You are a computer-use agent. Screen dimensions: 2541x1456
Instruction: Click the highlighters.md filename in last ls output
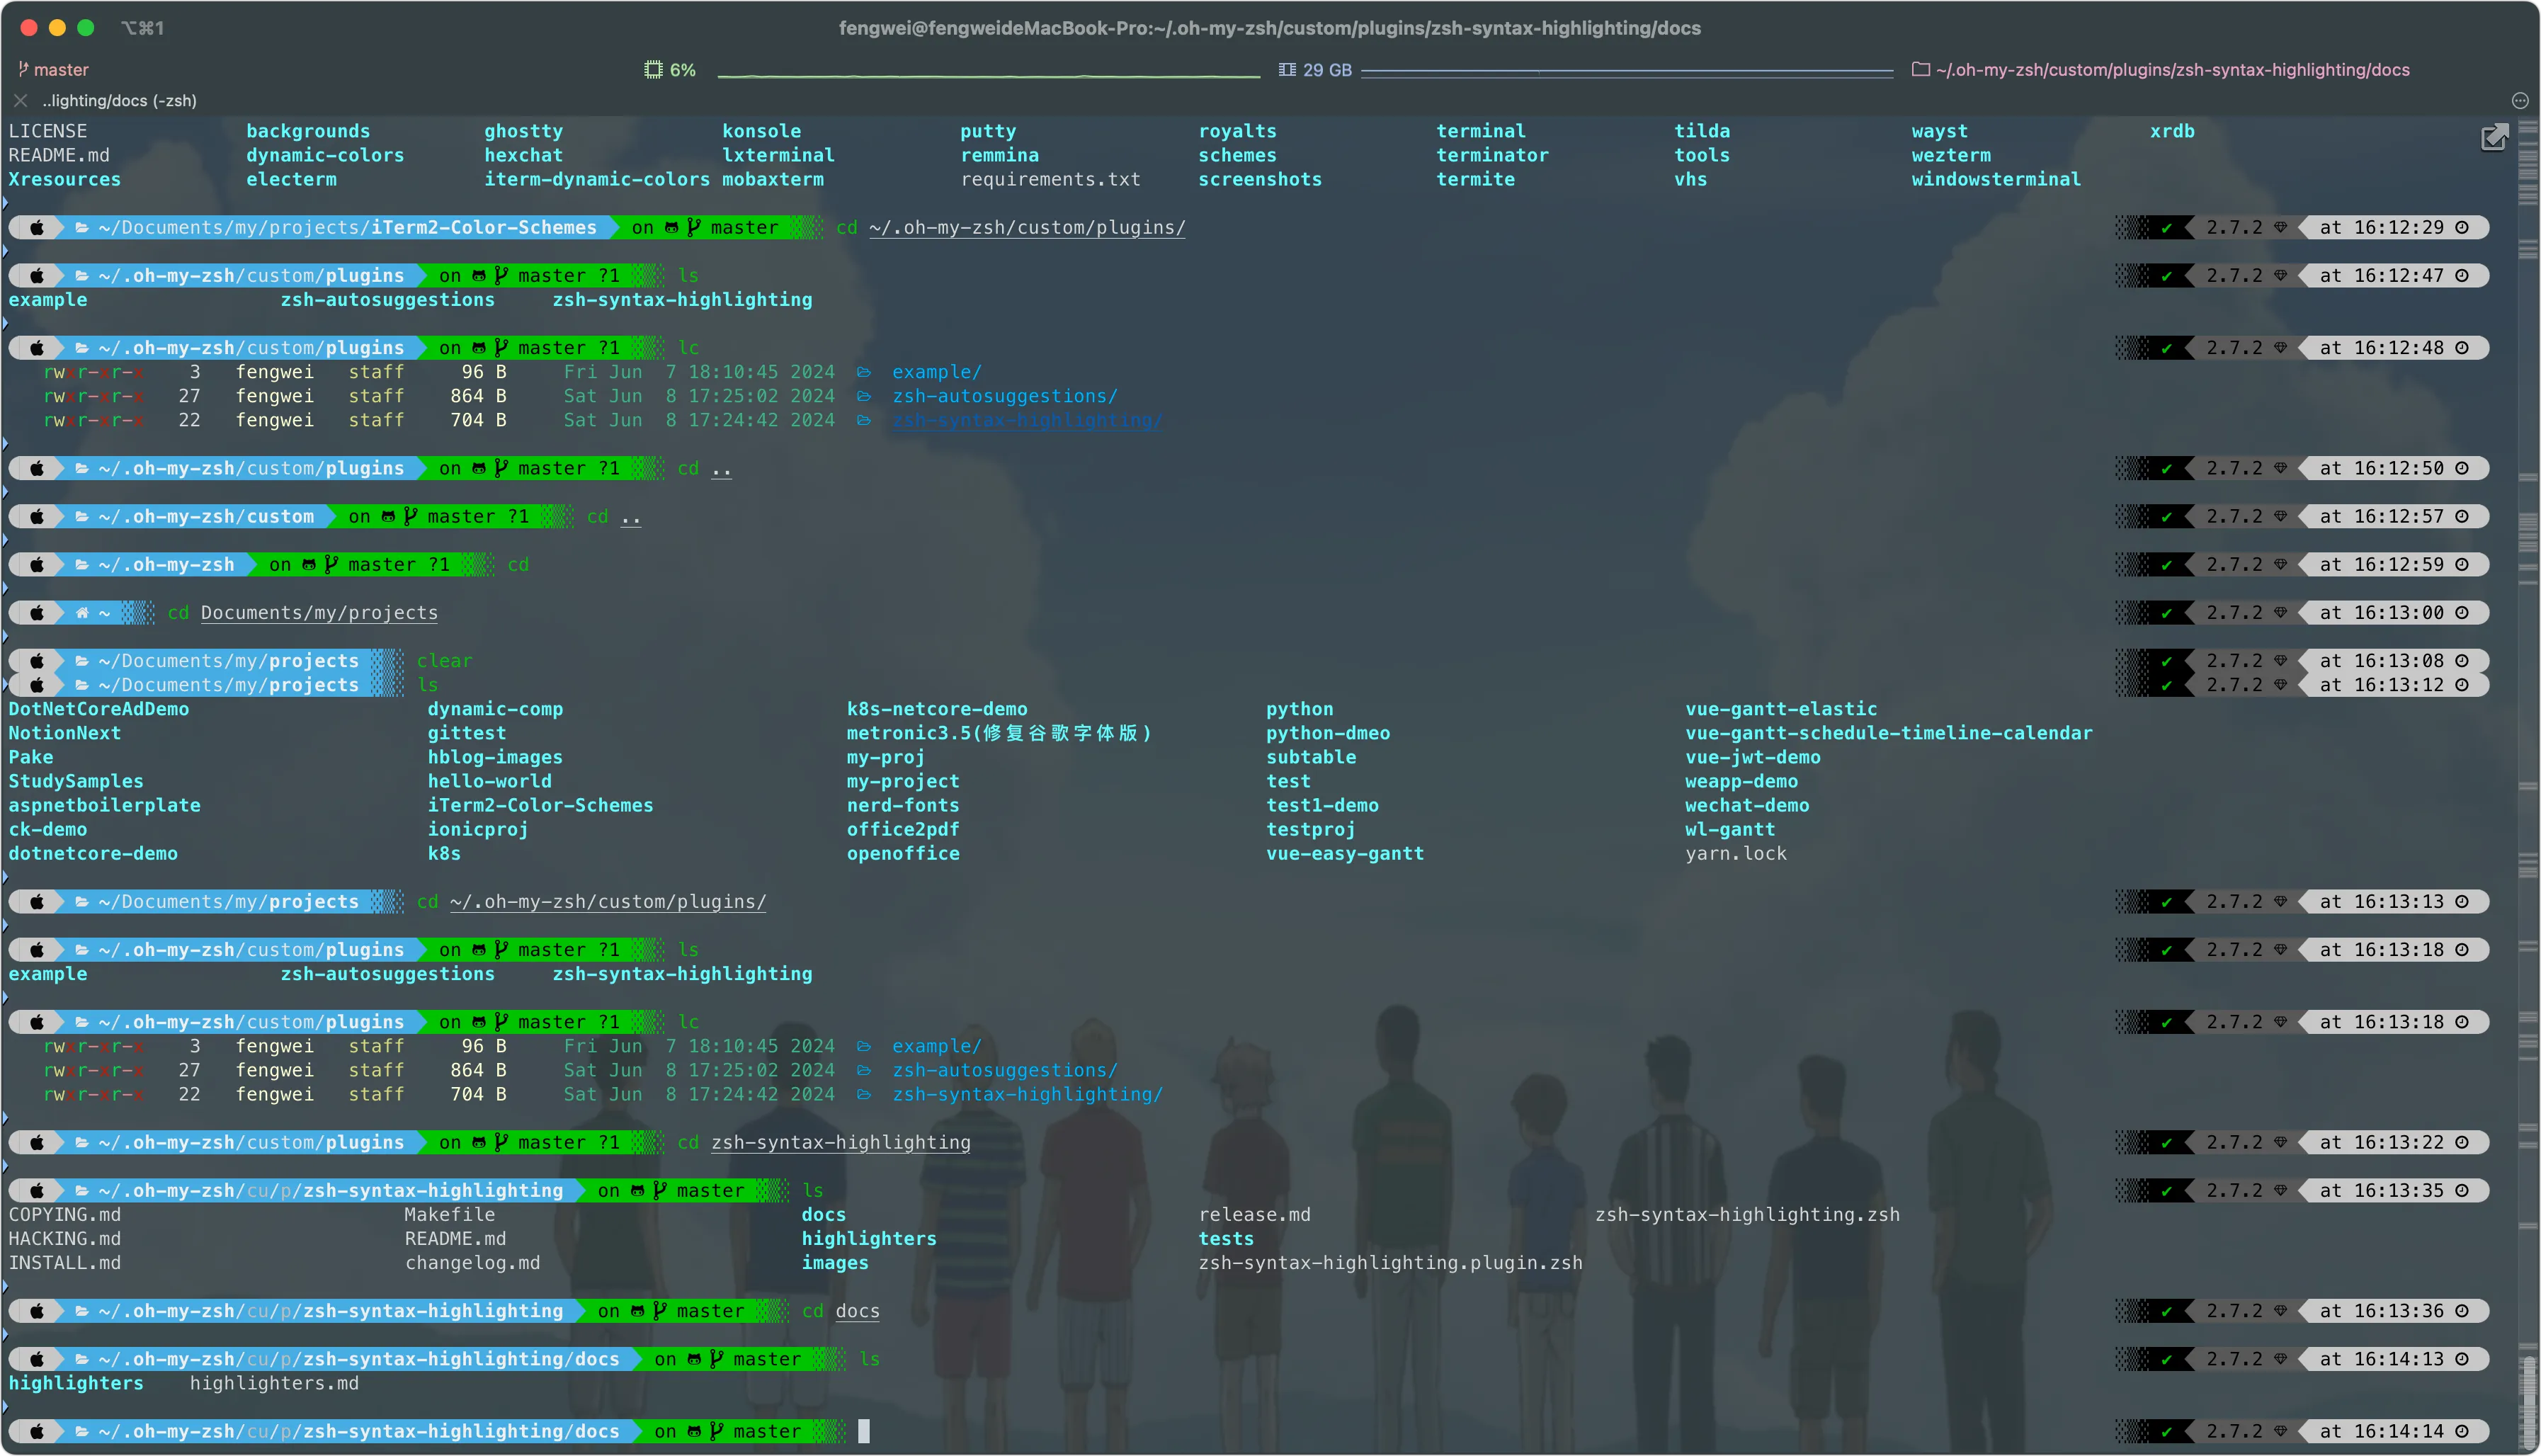274,1383
